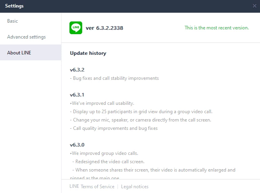Open the Legal notices link
Screen dimensions: 260x193
pyautogui.click(x=135, y=187)
